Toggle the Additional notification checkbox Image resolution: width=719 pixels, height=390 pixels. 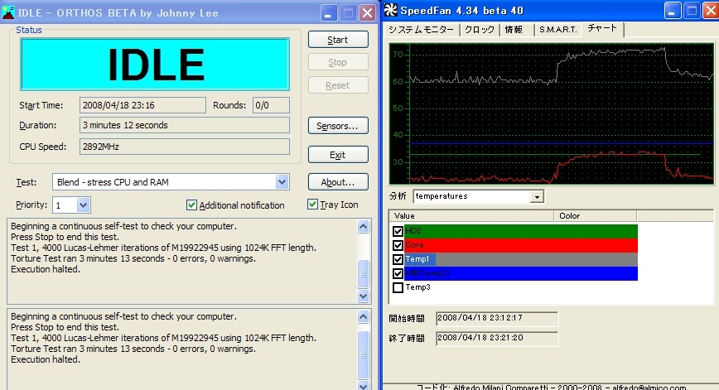coord(191,205)
